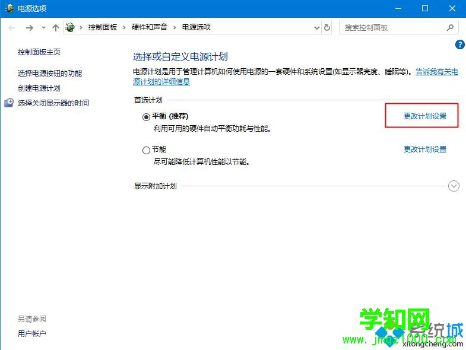Expand 显示附加计划 section chevron
The height and width of the screenshot is (350, 466).
[x=454, y=186]
